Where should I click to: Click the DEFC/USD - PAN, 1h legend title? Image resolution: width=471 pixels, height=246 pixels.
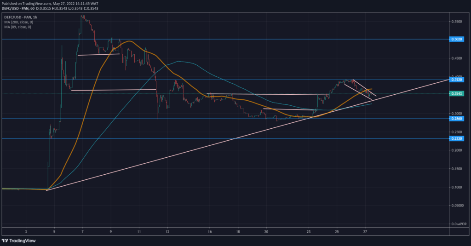coord(21,17)
